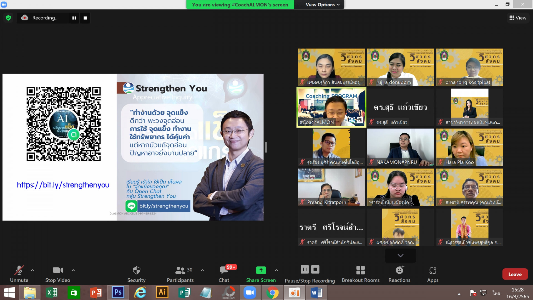Select rujira donudom video thumbnail
Screen dimensions: 533x300
(400, 67)
